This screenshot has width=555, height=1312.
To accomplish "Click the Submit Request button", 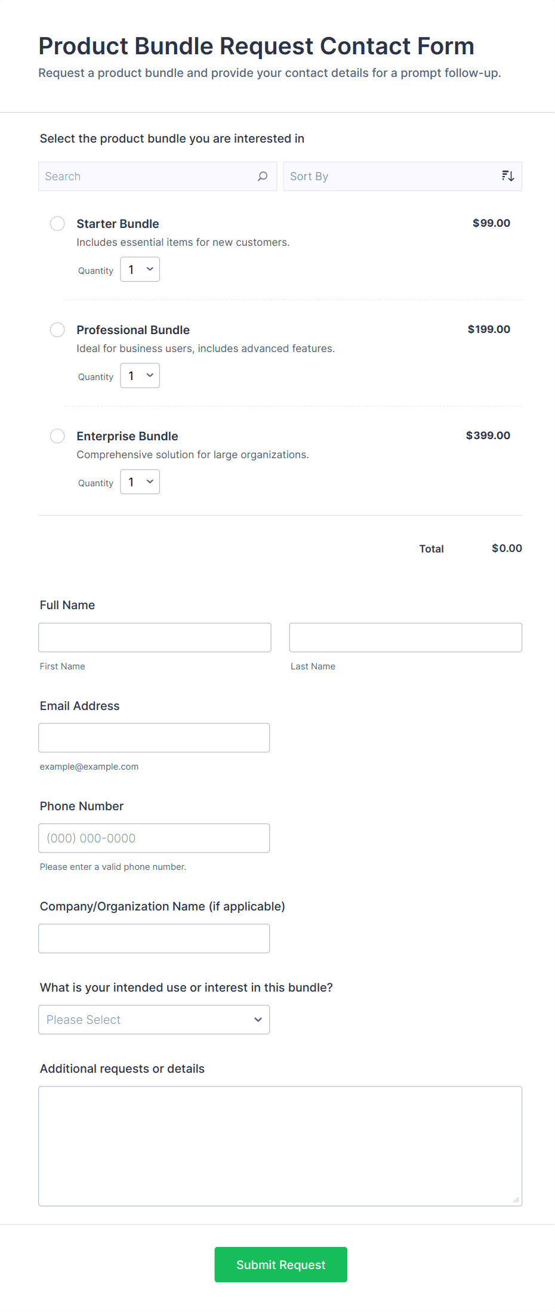I will [x=280, y=1264].
